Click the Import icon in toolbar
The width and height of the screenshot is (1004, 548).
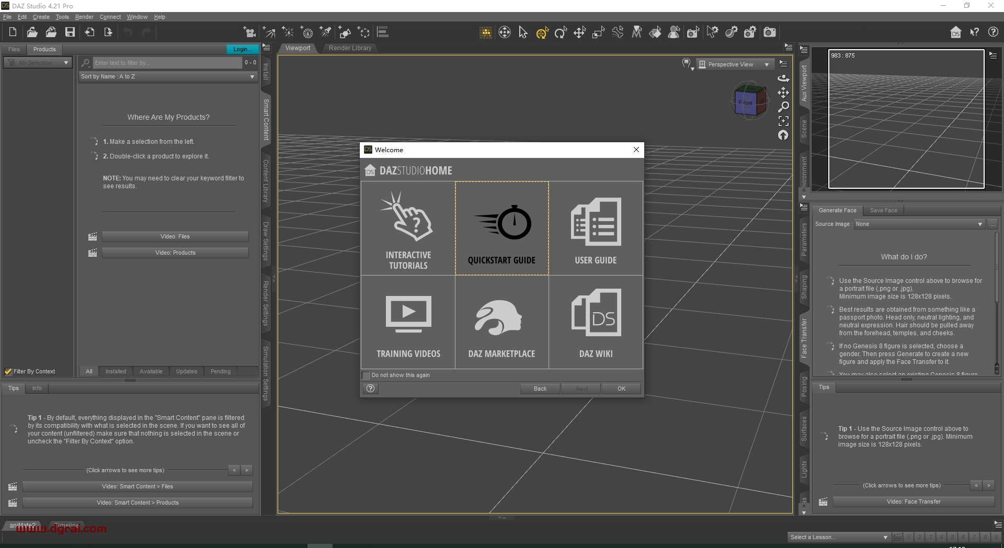click(89, 32)
